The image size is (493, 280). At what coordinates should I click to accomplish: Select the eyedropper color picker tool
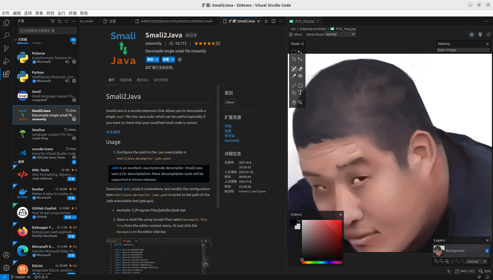point(294,76)
